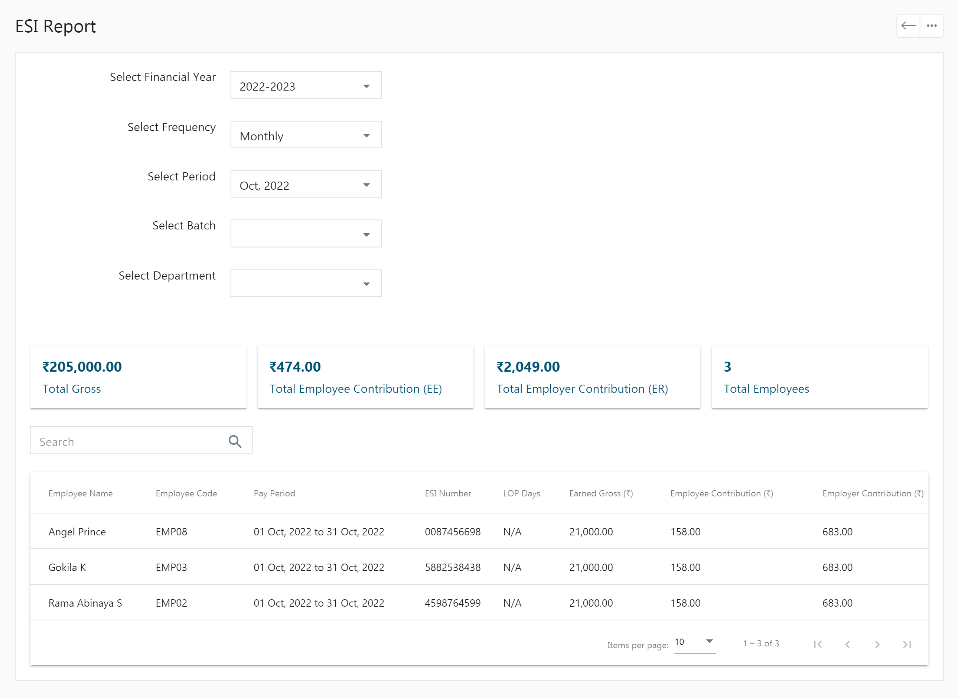Image resolution: width=958 pixels, height=698 pixels.
Task: Click employee code EMP02
Action: [x=172, y=603]
